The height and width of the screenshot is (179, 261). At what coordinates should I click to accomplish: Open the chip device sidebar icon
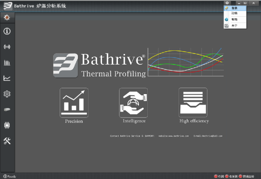click(7, 125)
